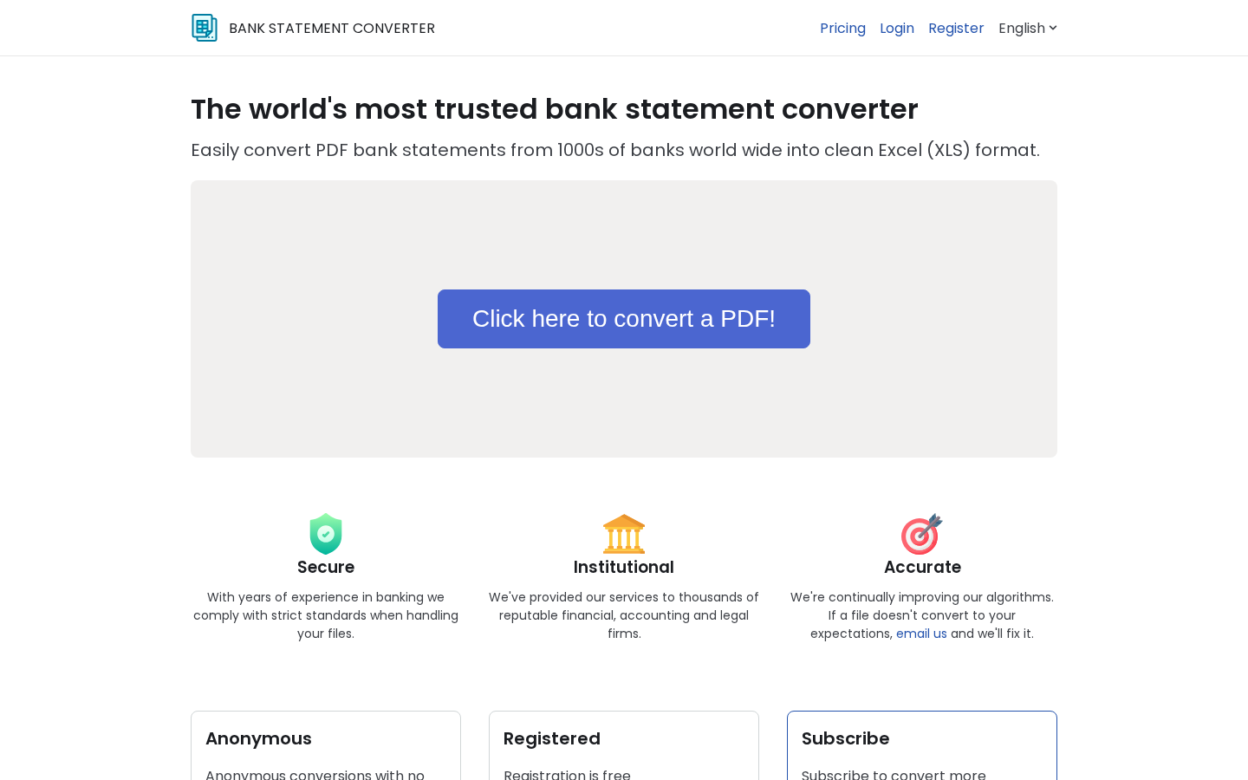Click the Institutional section heading
This screenshot has height=780, width=1248.
point(624,567)
